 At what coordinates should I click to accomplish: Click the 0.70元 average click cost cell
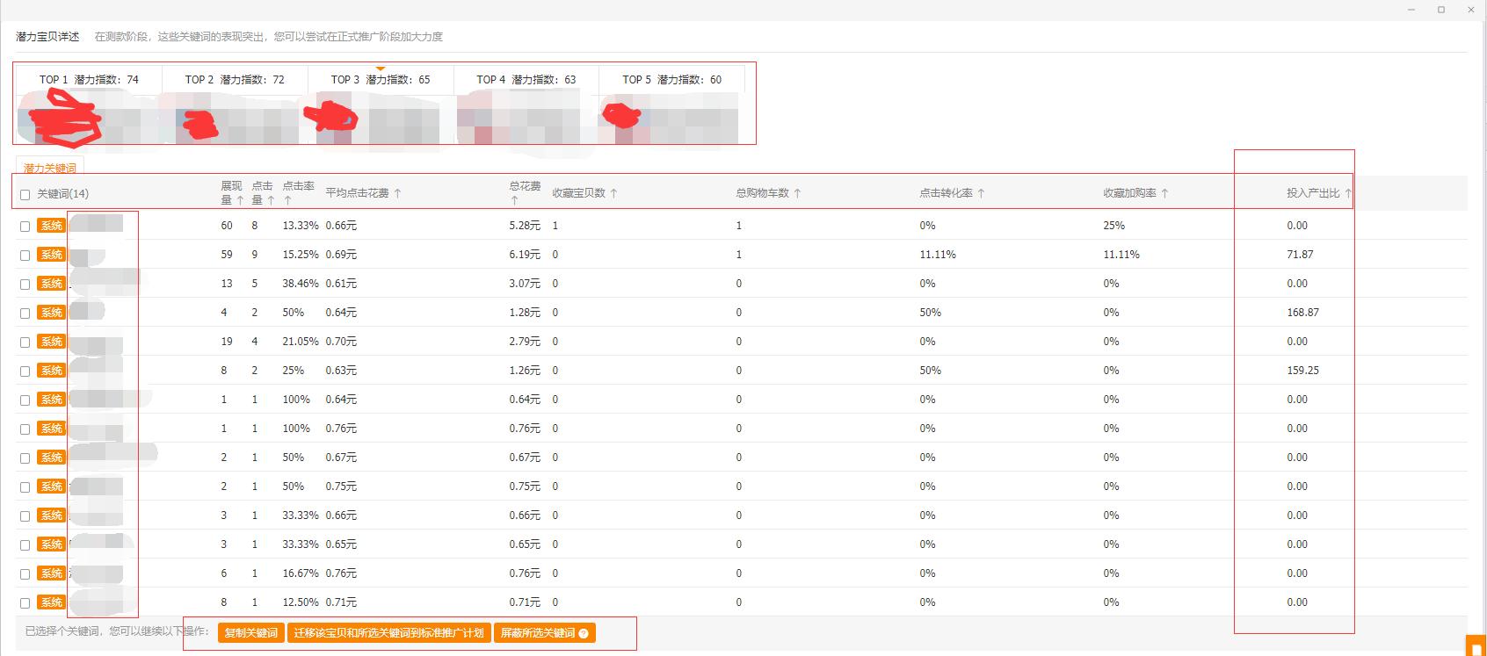(x=341, y=342)
